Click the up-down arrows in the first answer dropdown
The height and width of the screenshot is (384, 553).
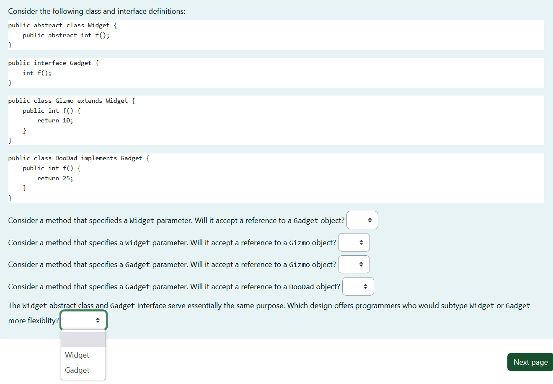(369, 220)
